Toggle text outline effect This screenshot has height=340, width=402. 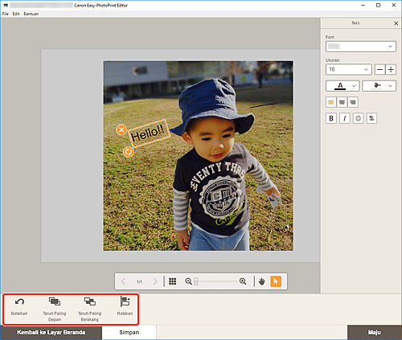tap(358, 118)
